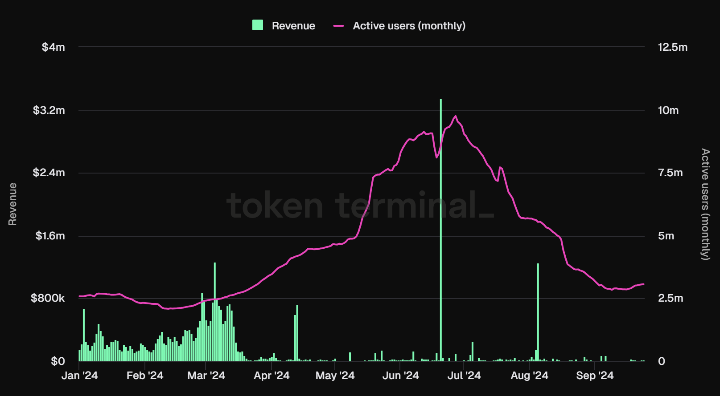Select the tall revenue bar in early August
Viewport: 720px width, 396px height.
coord(538,311)
